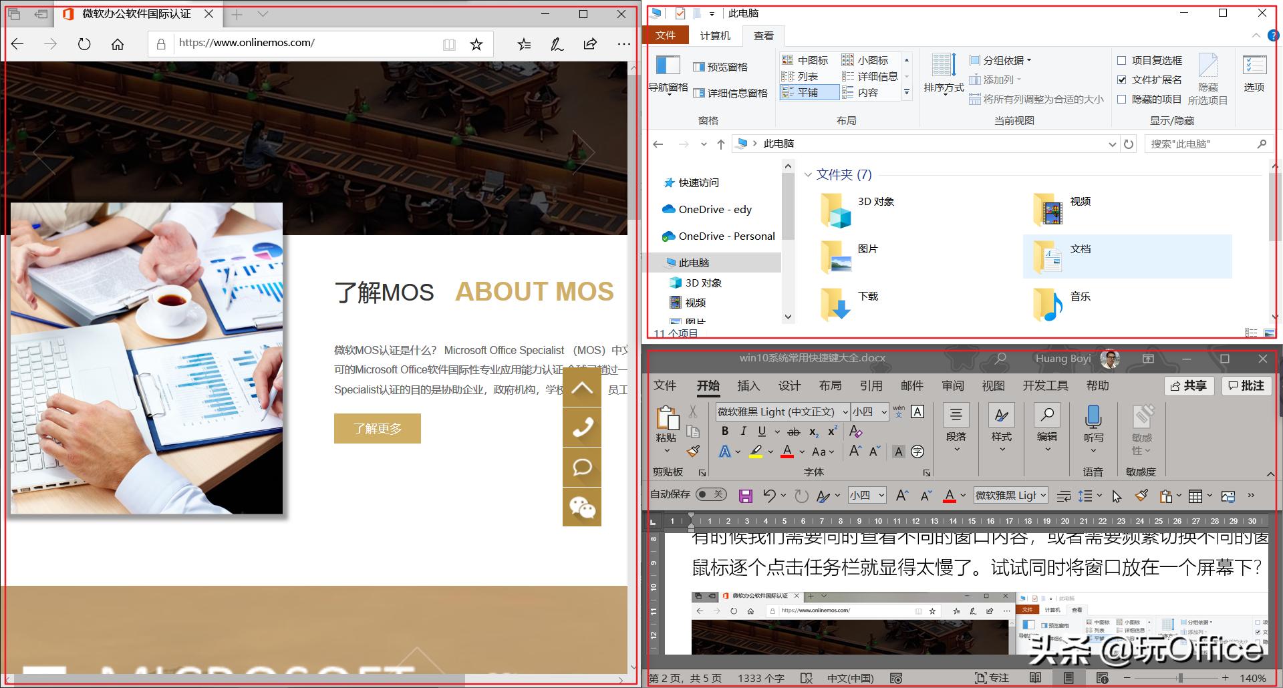Click the Undo icon in Word's quick access toolbar
This screenshot has width=1283, height=688.
pyautogui.click(x=772, y=495)
